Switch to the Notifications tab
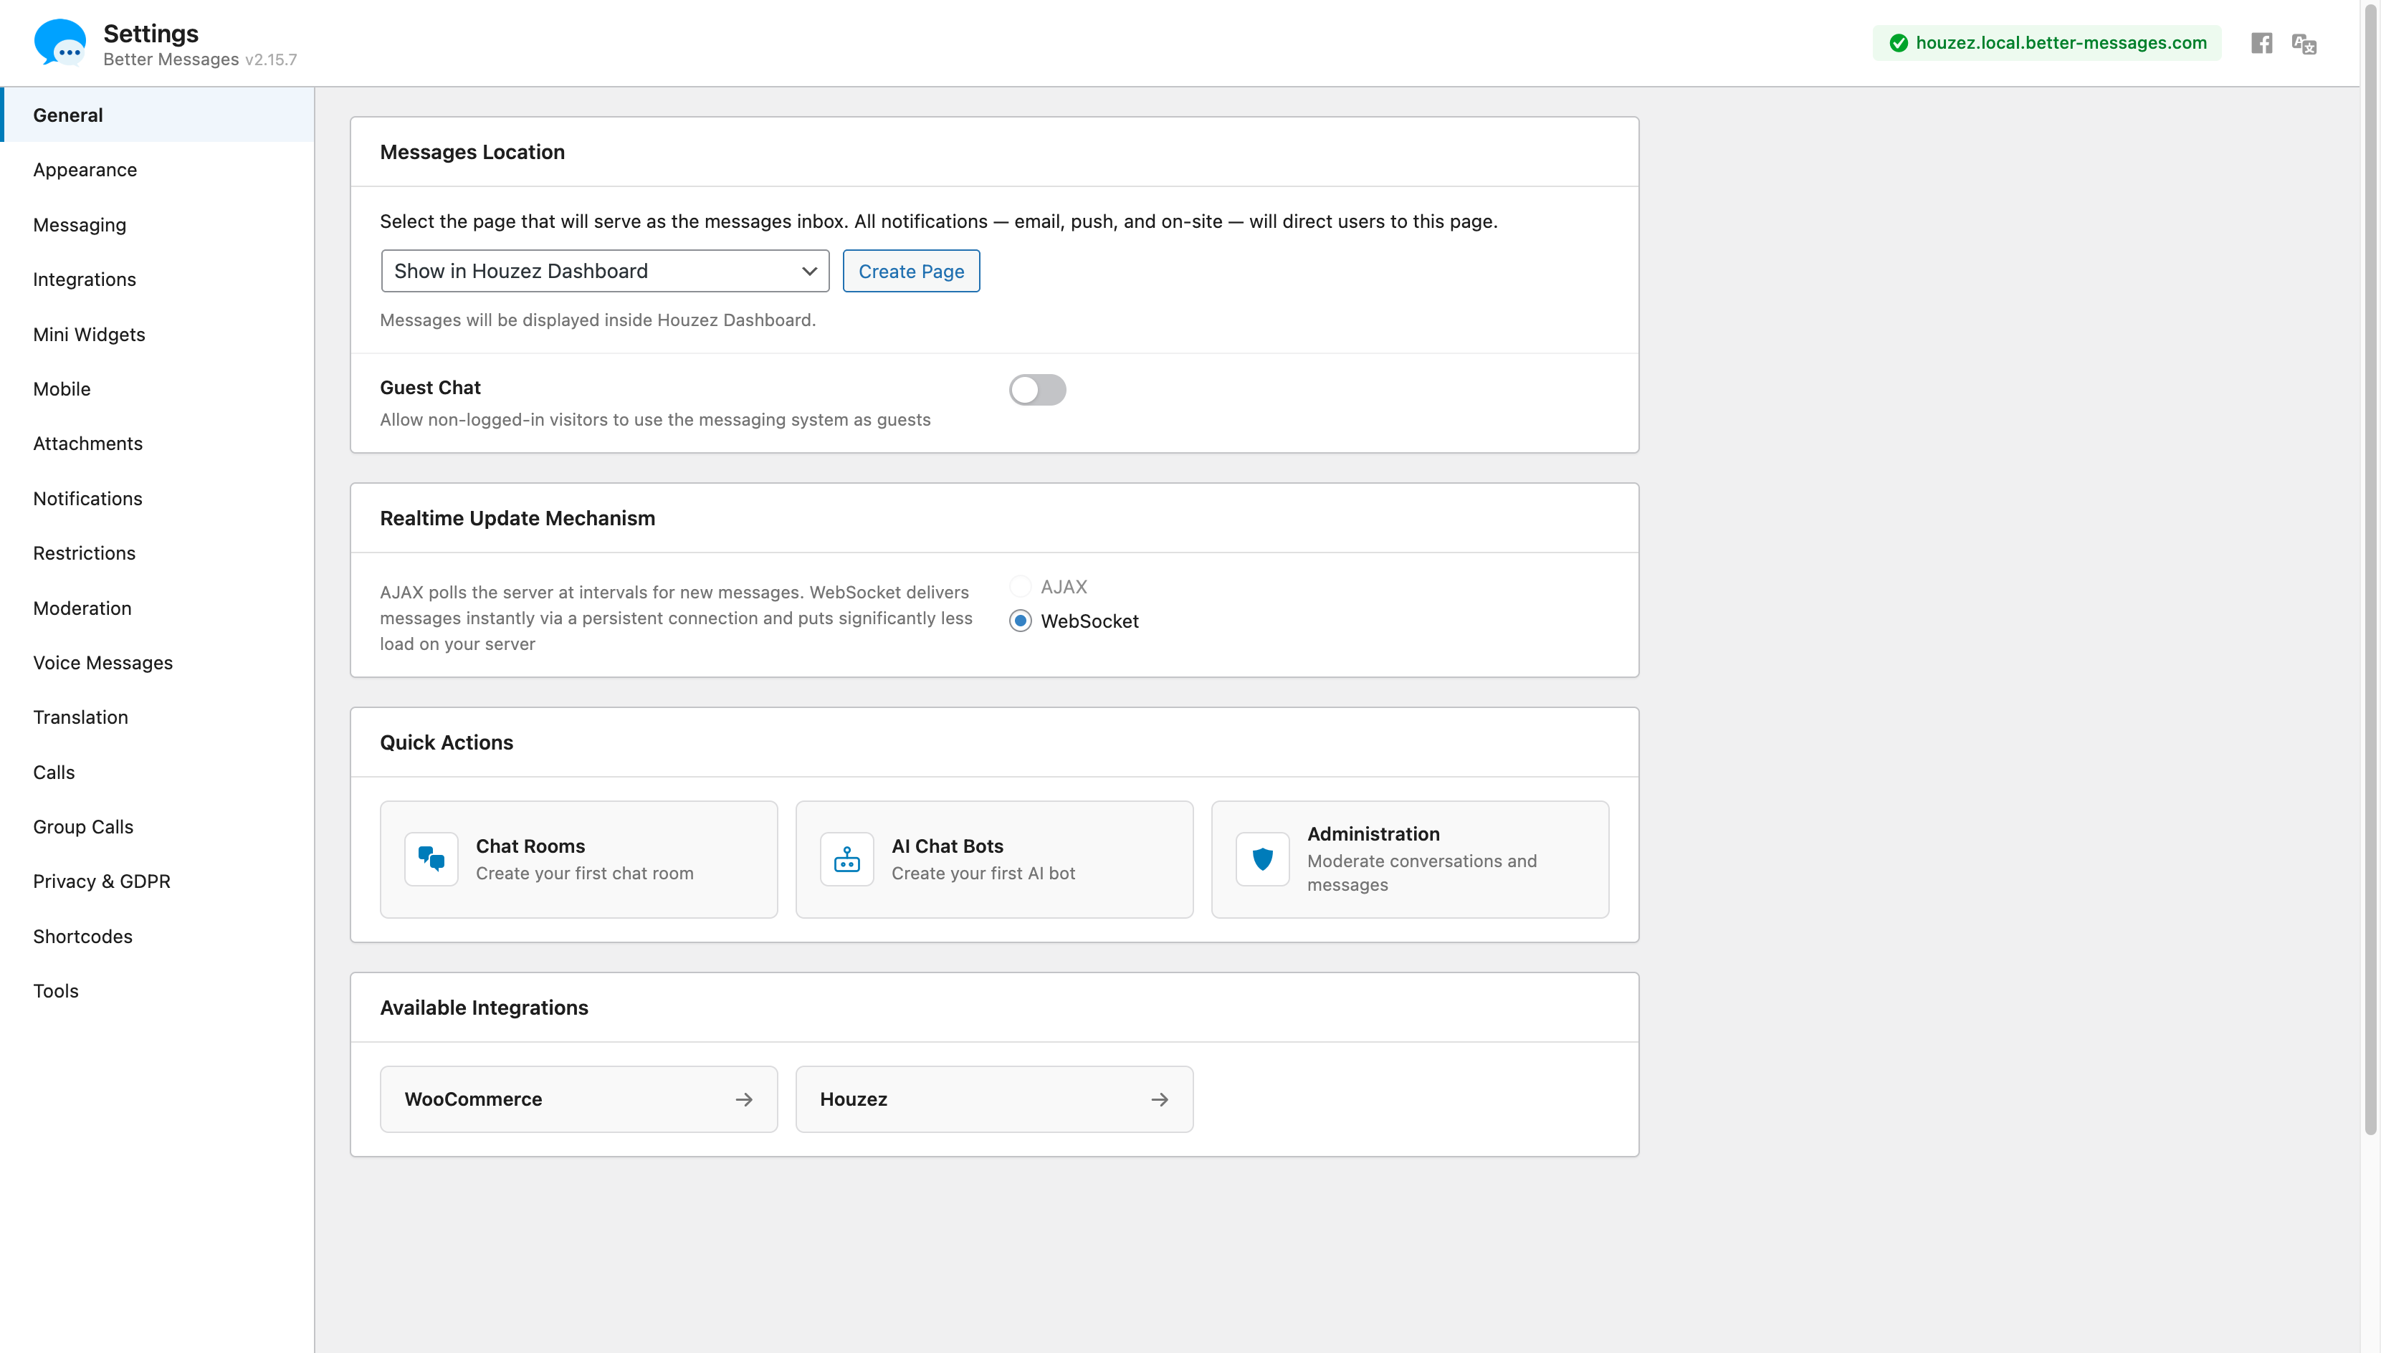2381x1353 pixels. [x=158, y=498]
